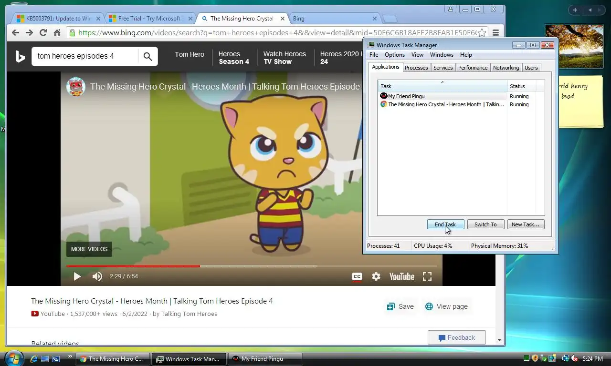The width and height of the screenshot is (611, 366).
Task: Click the Chrome user profile icon
Action: (450, 9)
